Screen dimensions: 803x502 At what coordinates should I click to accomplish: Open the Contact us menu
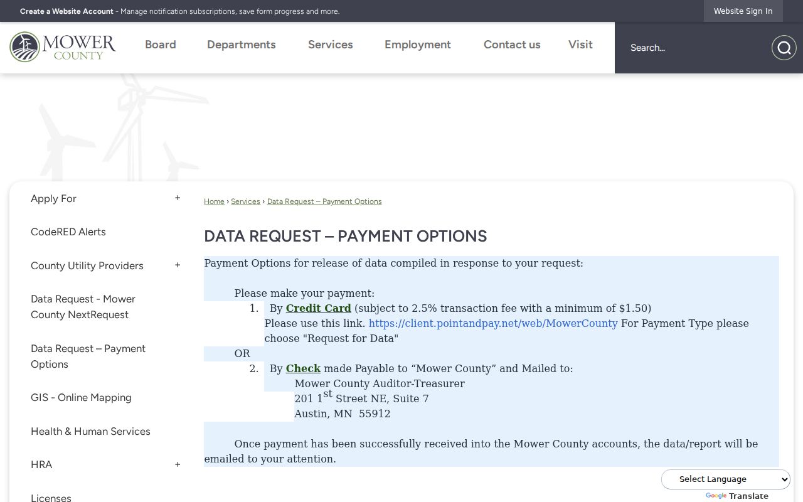[512, 45]
